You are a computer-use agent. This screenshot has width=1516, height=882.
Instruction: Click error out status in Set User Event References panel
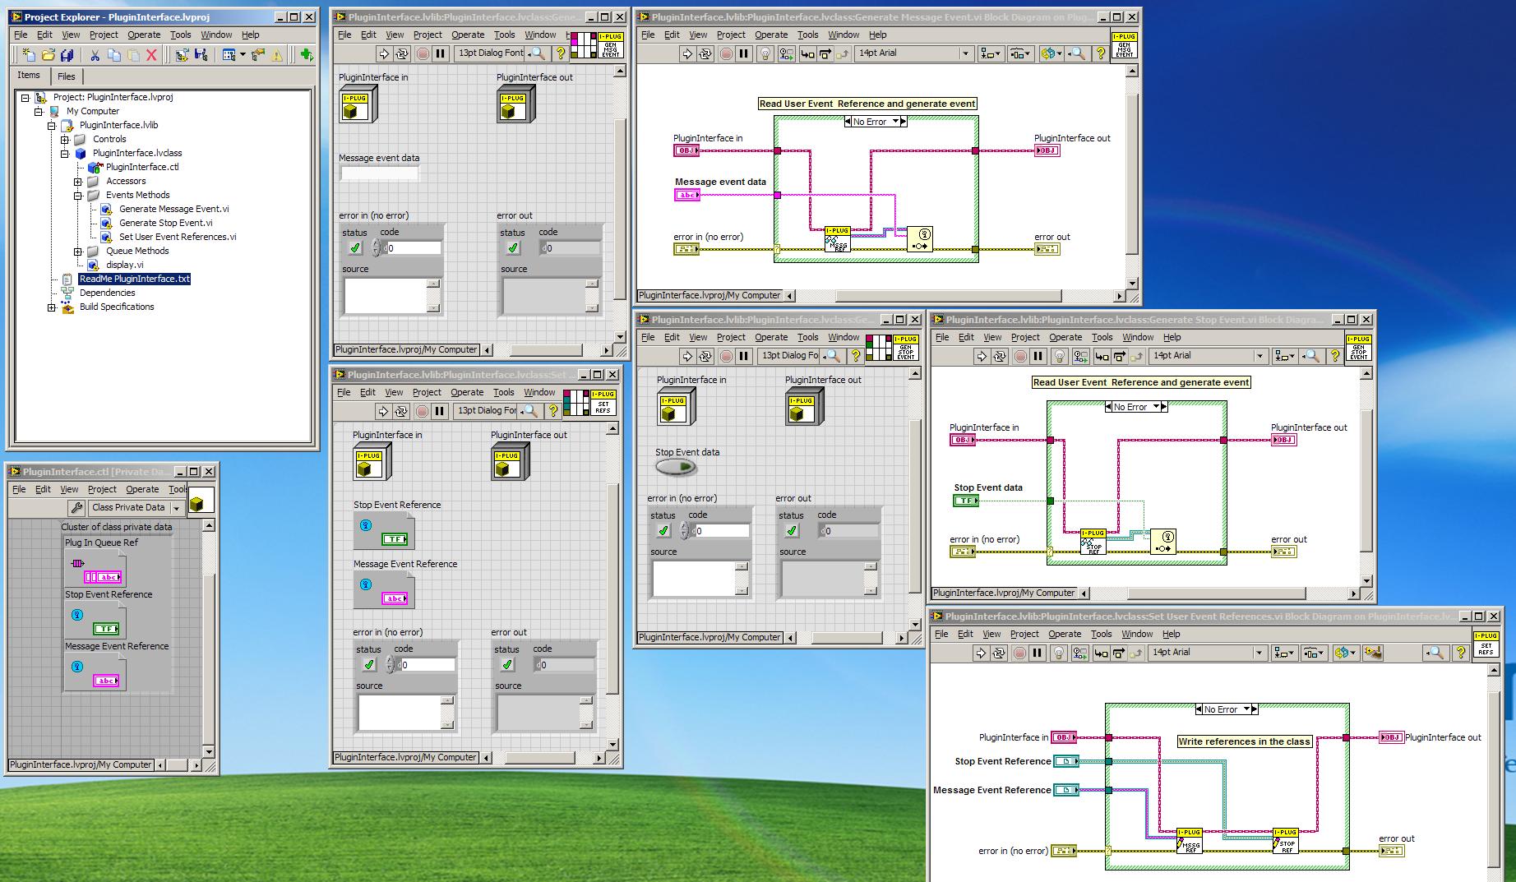(x=507, y=664)
